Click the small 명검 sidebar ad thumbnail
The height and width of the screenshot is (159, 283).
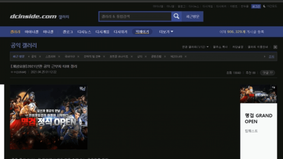pos(258,94)
